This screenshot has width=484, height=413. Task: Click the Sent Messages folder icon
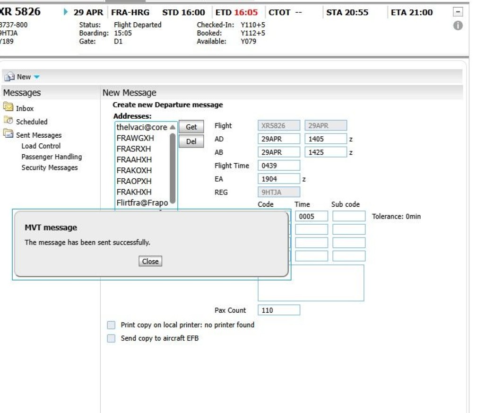click(8, 134)
